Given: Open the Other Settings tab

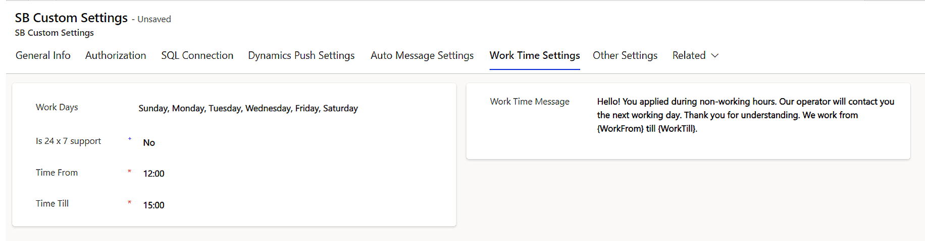Looking at the screenshot, I should click(625, 55).
